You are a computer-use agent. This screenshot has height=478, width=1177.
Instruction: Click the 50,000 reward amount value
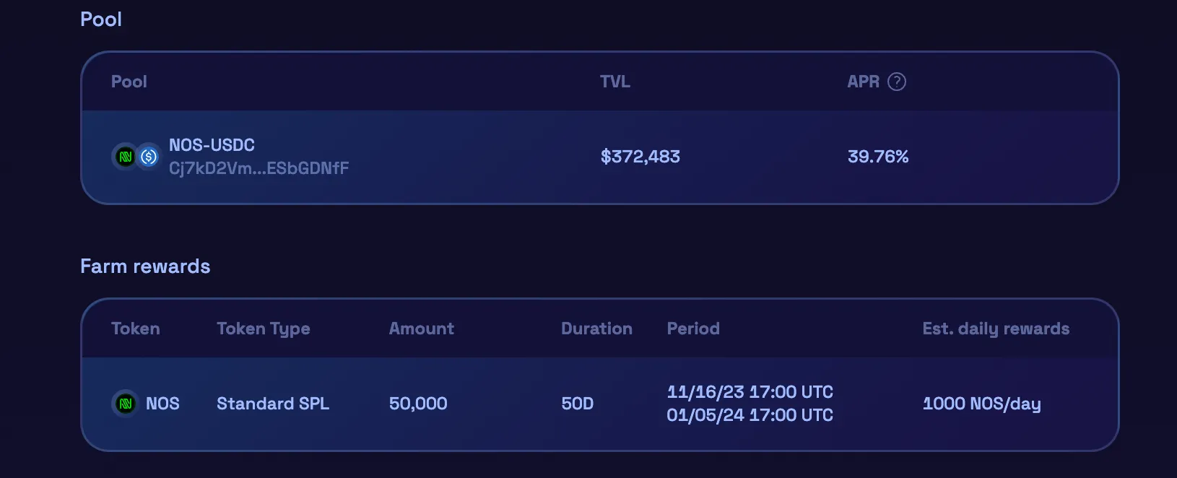[418, 404]
